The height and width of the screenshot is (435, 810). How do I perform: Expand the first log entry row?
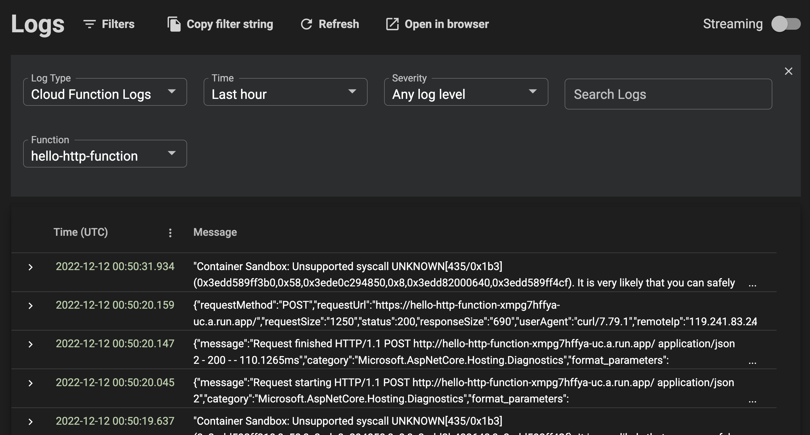pyautogui.click(x=31, y=266)
